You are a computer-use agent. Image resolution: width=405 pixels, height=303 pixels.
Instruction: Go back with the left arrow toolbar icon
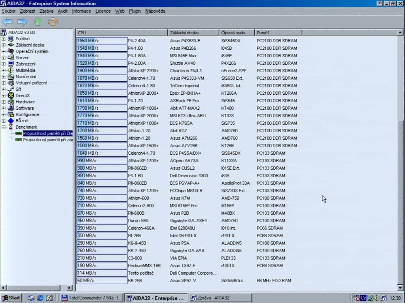7,22
